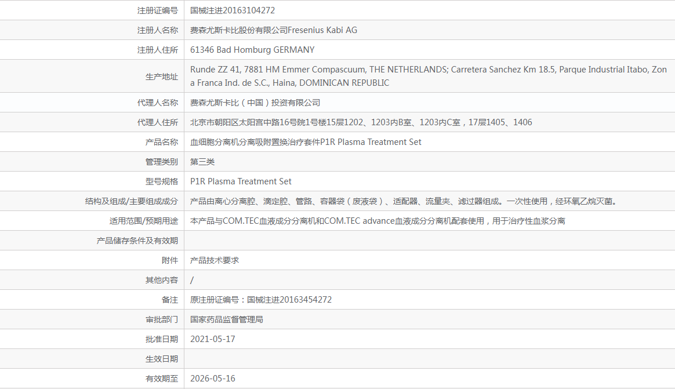Select product name 血细胞分离机分离吸附置换治疗套件P1R Plasma Treatment Set

pos(306,143)
